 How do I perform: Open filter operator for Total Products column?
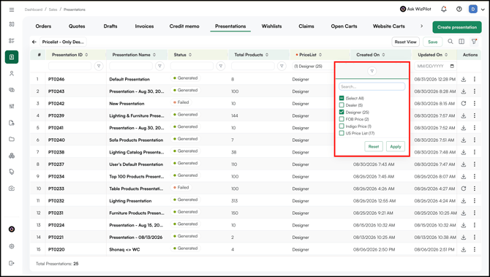point(282,67)
